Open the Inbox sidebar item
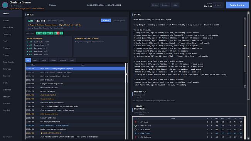Viewport: 251px width, 141px height. point(11,13)
